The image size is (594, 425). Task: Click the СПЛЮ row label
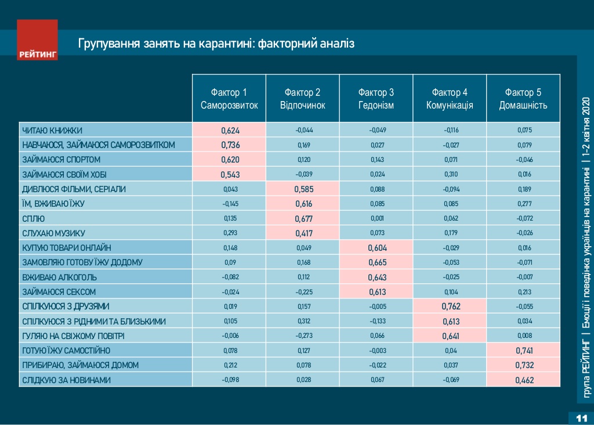tap(34, 219)
